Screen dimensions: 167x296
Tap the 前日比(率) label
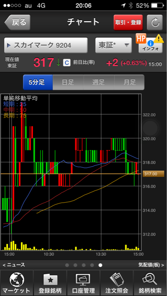pyautogui.click(x=84, y=62)
